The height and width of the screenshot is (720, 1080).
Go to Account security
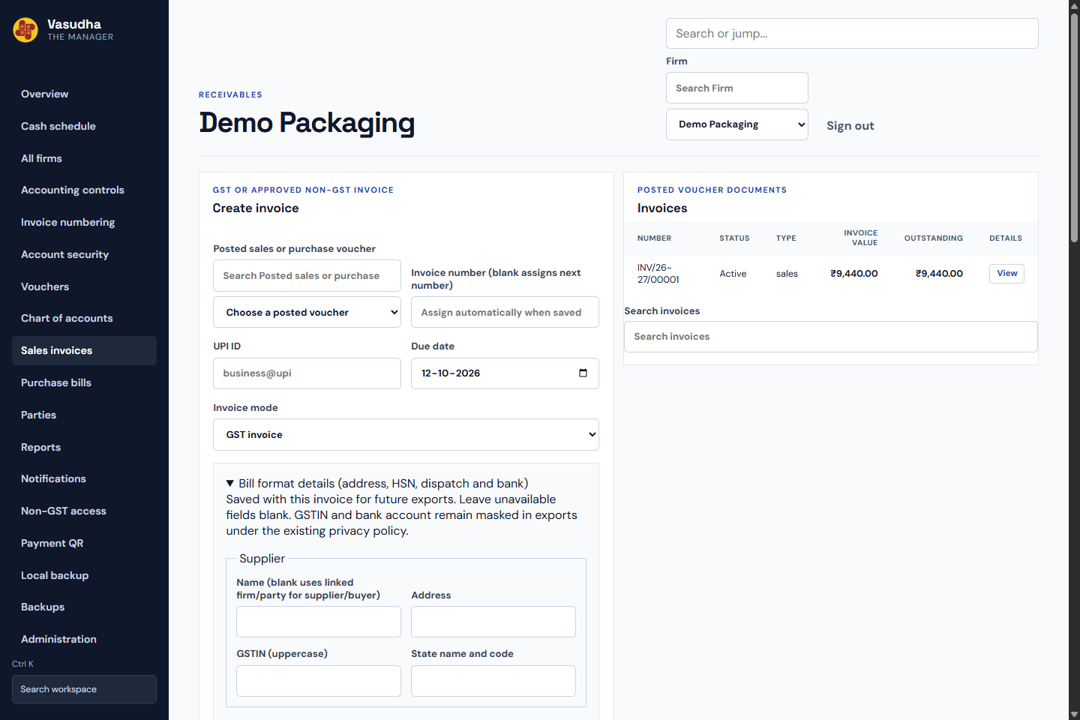84,254
